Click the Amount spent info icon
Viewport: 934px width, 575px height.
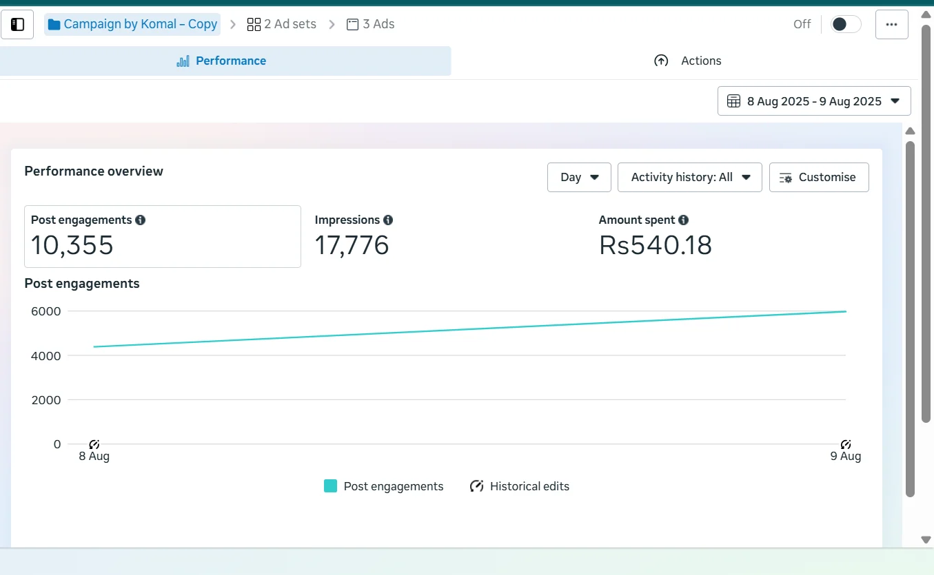[x=683, y=220]
